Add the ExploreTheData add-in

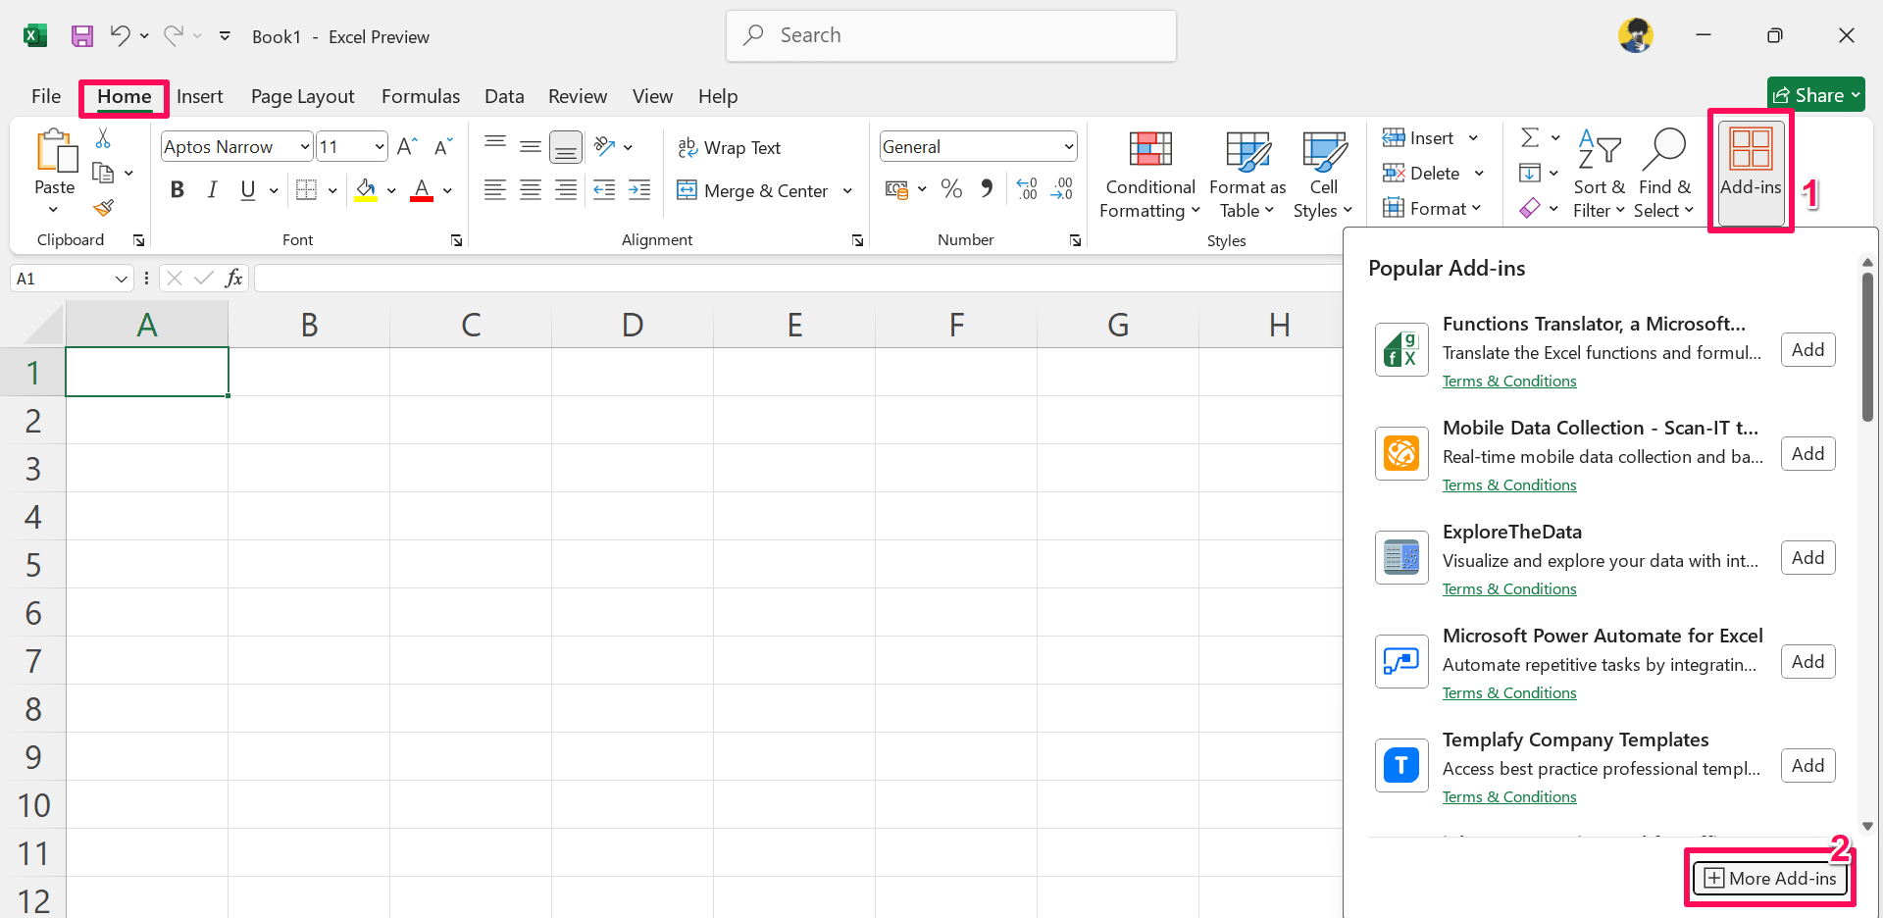1807,558
